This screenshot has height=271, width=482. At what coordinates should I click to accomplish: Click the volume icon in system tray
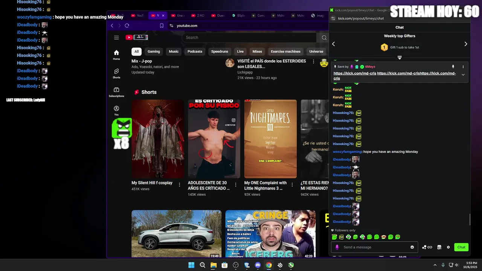(457, 265)
